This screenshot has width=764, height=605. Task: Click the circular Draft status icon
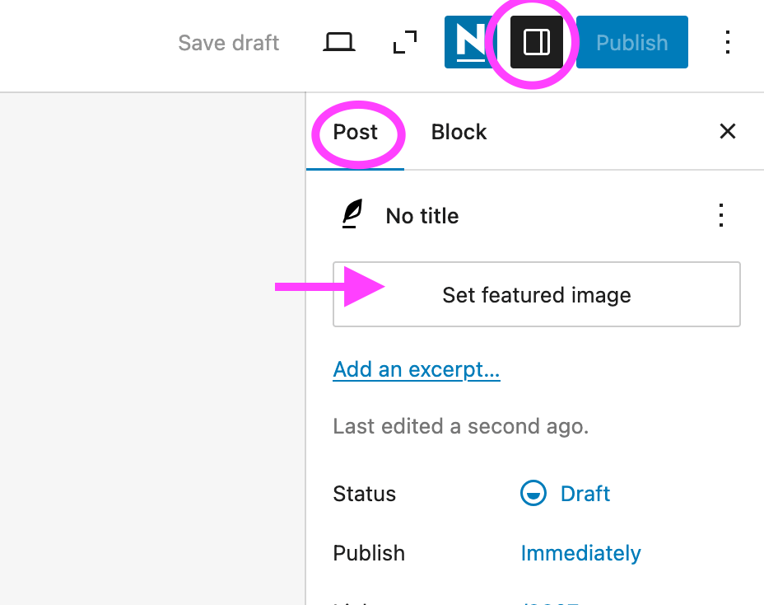[533, 494]
